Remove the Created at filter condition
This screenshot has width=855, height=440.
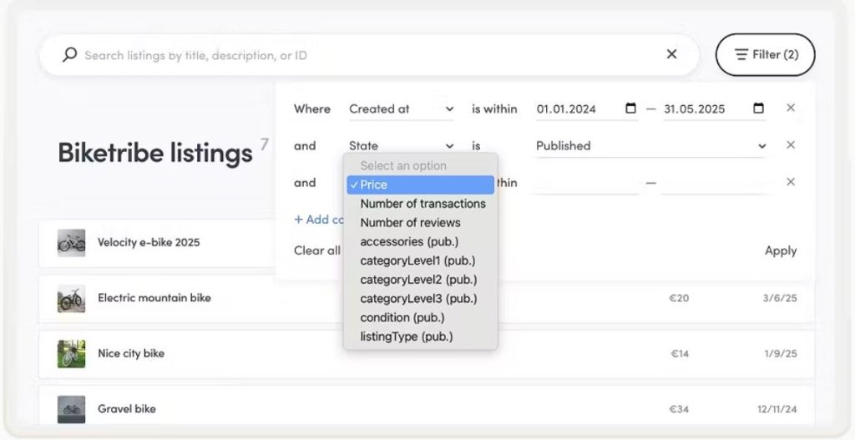[791, 108]
